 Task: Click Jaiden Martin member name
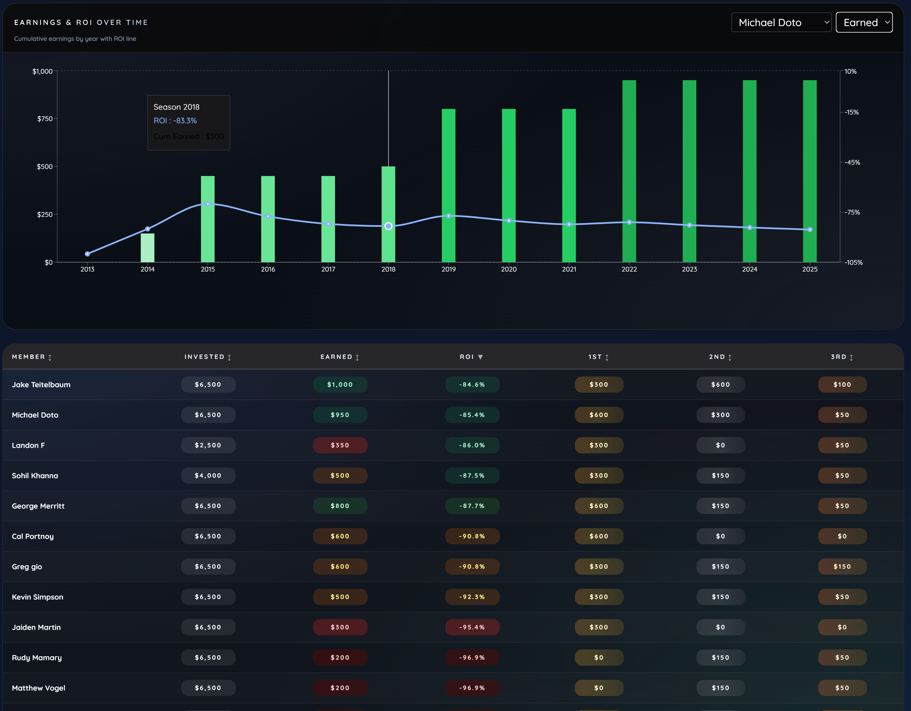tap(36, 627)
